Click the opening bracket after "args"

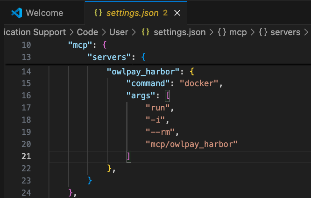click(167, 96)
